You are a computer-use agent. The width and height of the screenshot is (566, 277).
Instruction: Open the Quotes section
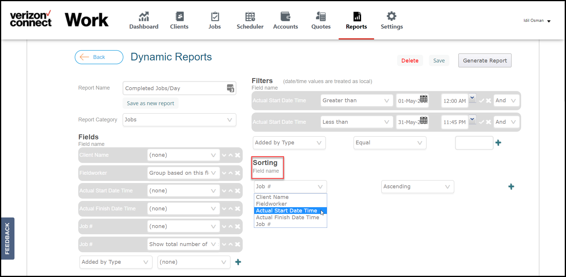(x=321, y=21)
